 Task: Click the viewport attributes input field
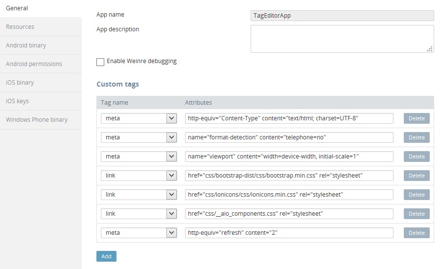tap(289, 157)
